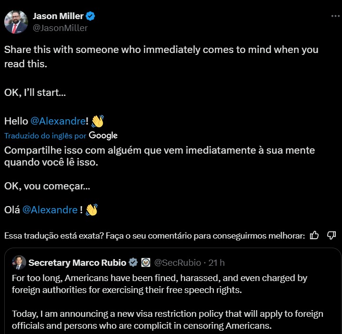This screenshot has width=342, height=334.
Task: Rate the translation with thumbs down
Action: [x=332, y=235]
